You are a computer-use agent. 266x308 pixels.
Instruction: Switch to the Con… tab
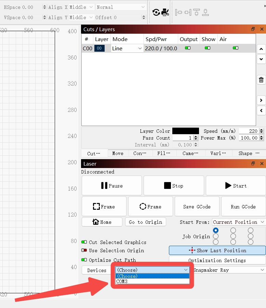coord(140,153)
